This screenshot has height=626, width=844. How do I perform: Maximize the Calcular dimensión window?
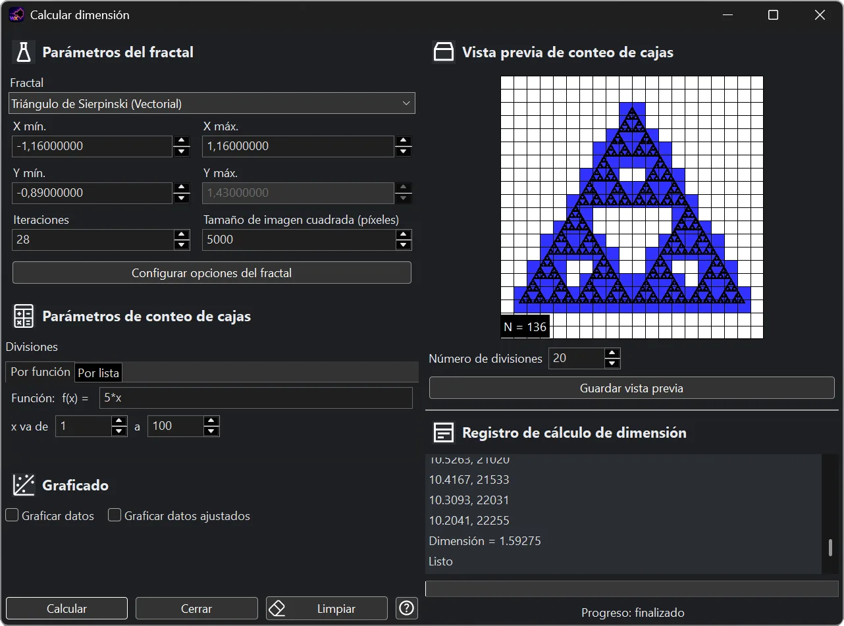[x=774, y=15]
